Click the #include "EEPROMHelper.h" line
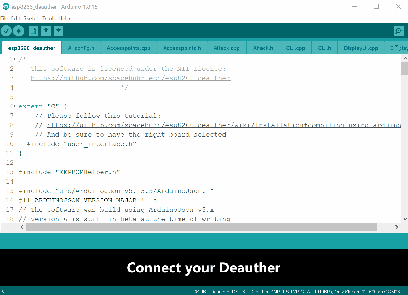 click(69, 172)
